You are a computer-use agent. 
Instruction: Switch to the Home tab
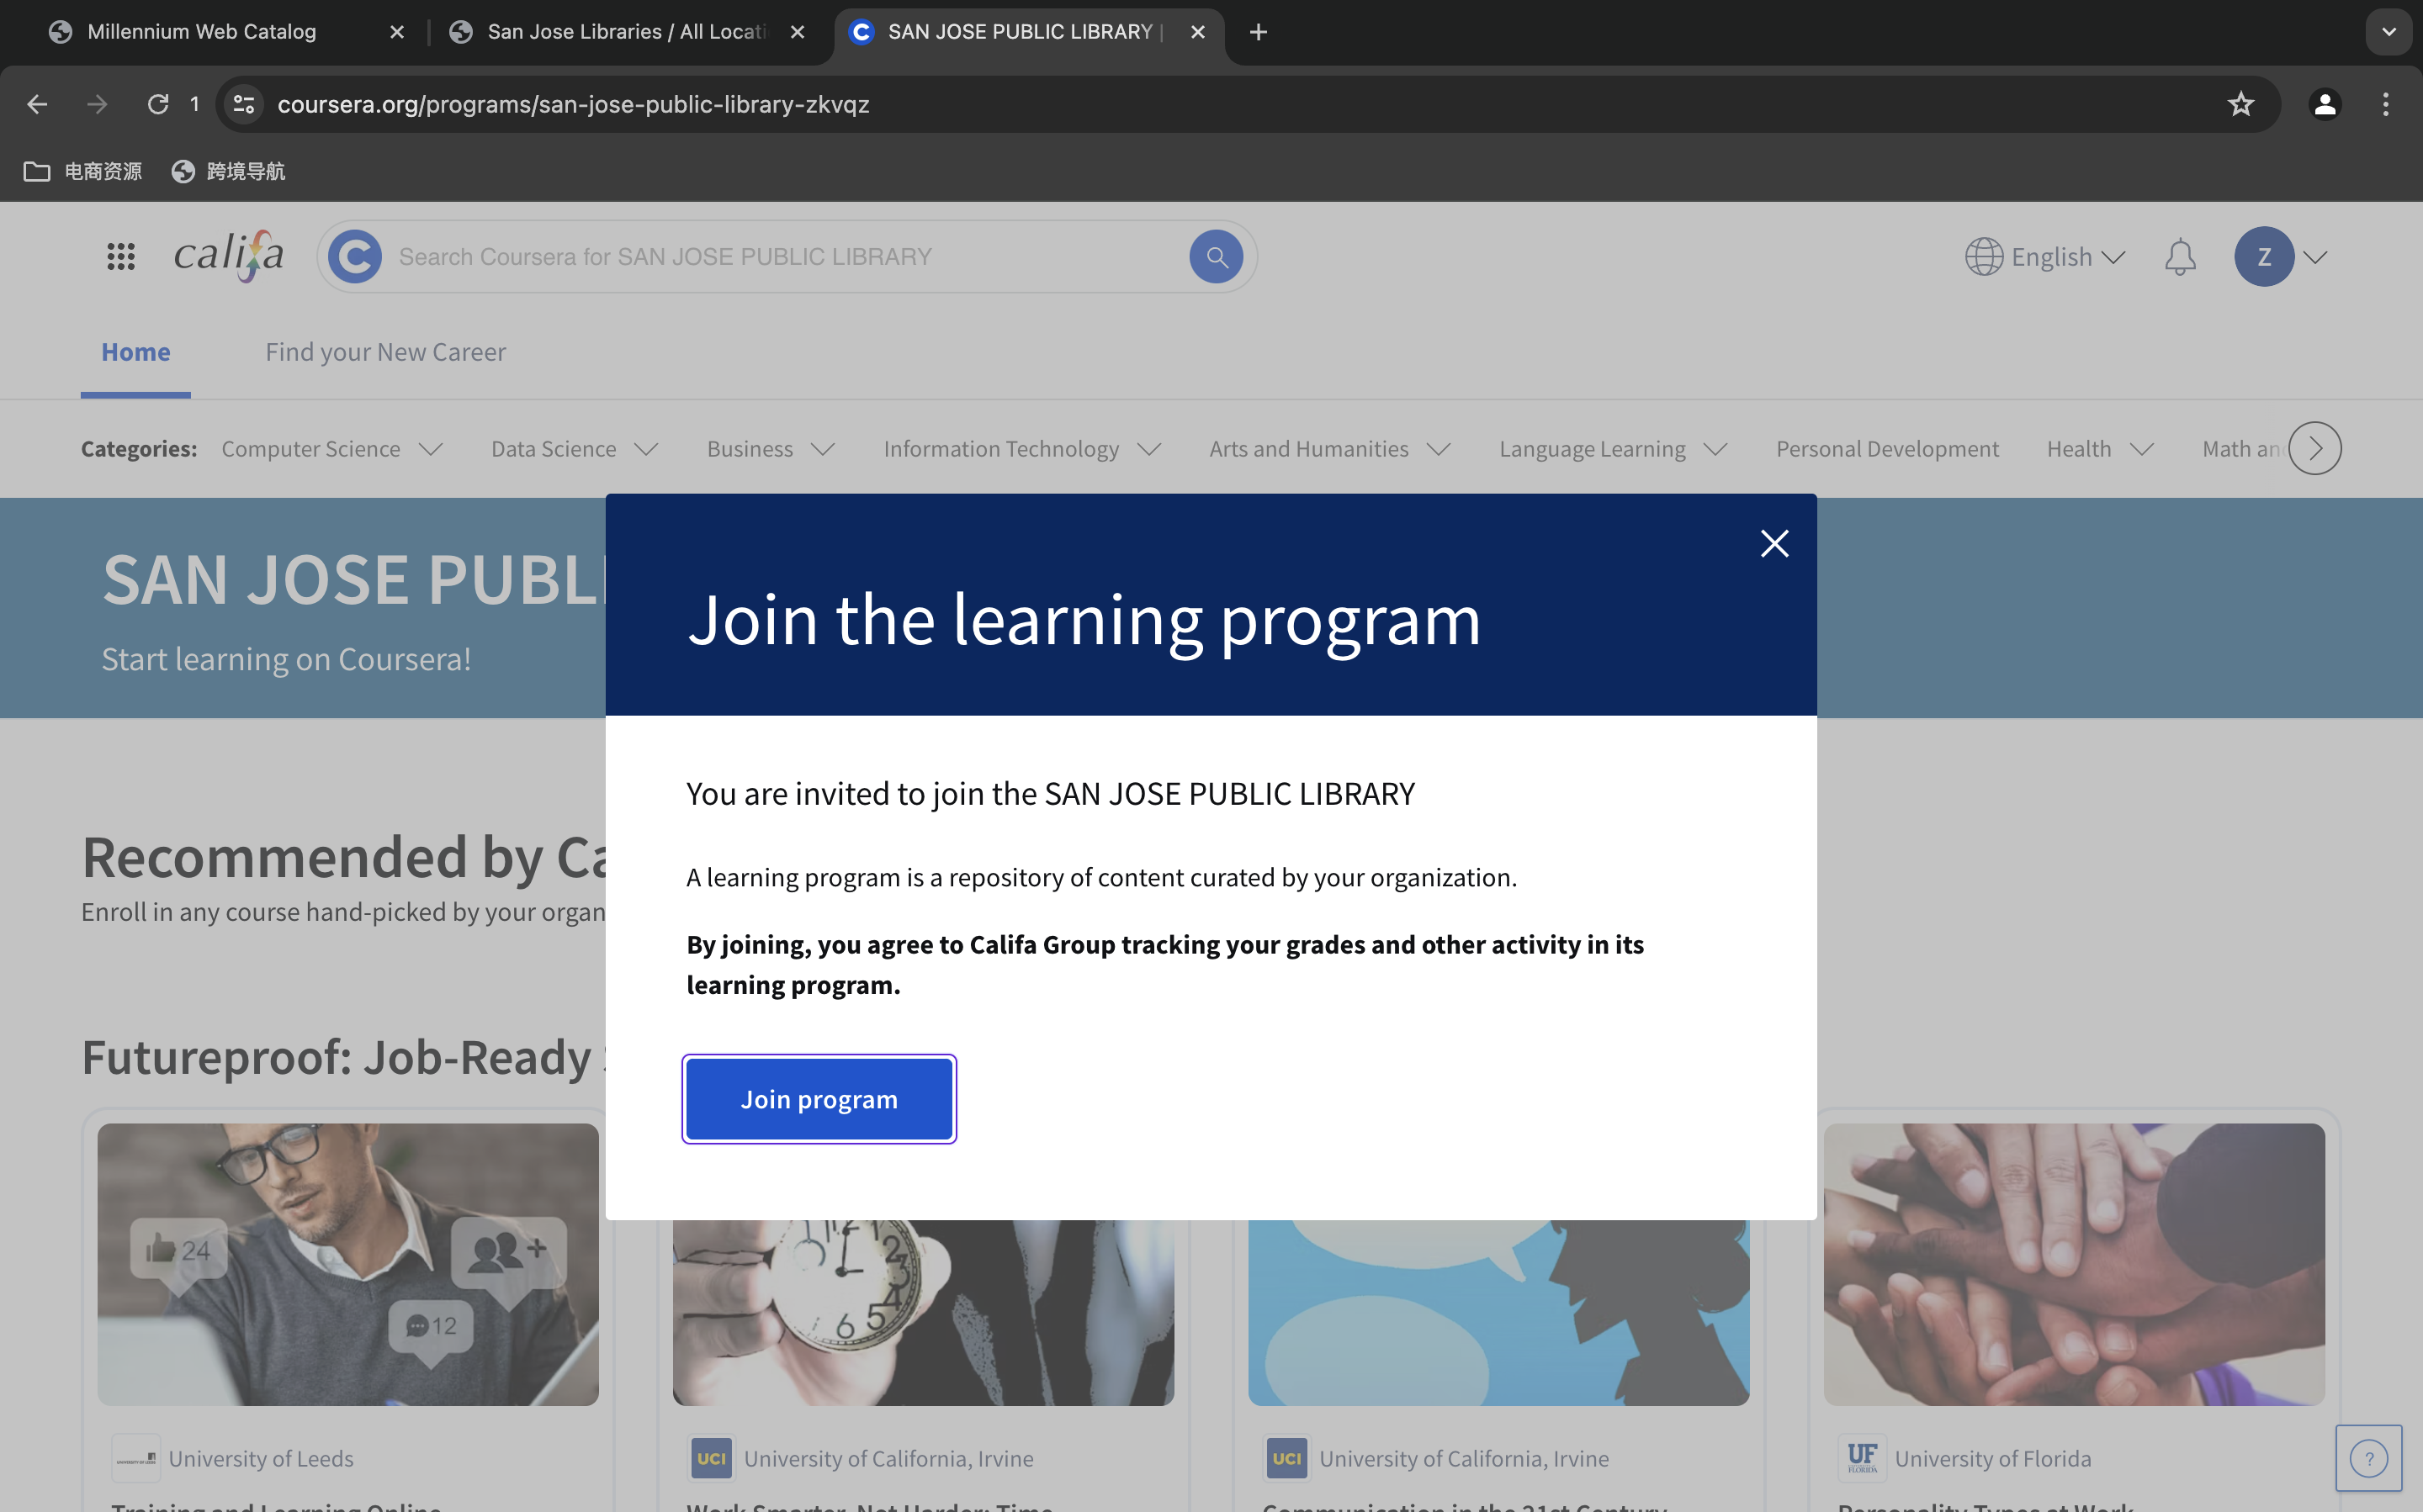[135, 352]
